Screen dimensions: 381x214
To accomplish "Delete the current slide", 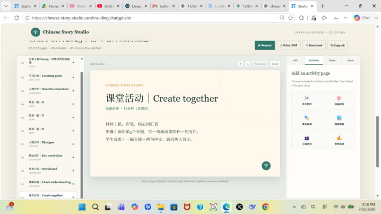I will coord(275,64).
